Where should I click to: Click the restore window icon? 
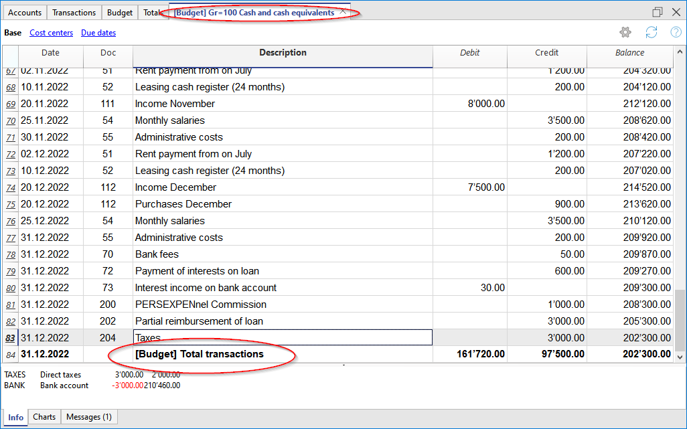(657, 12)
